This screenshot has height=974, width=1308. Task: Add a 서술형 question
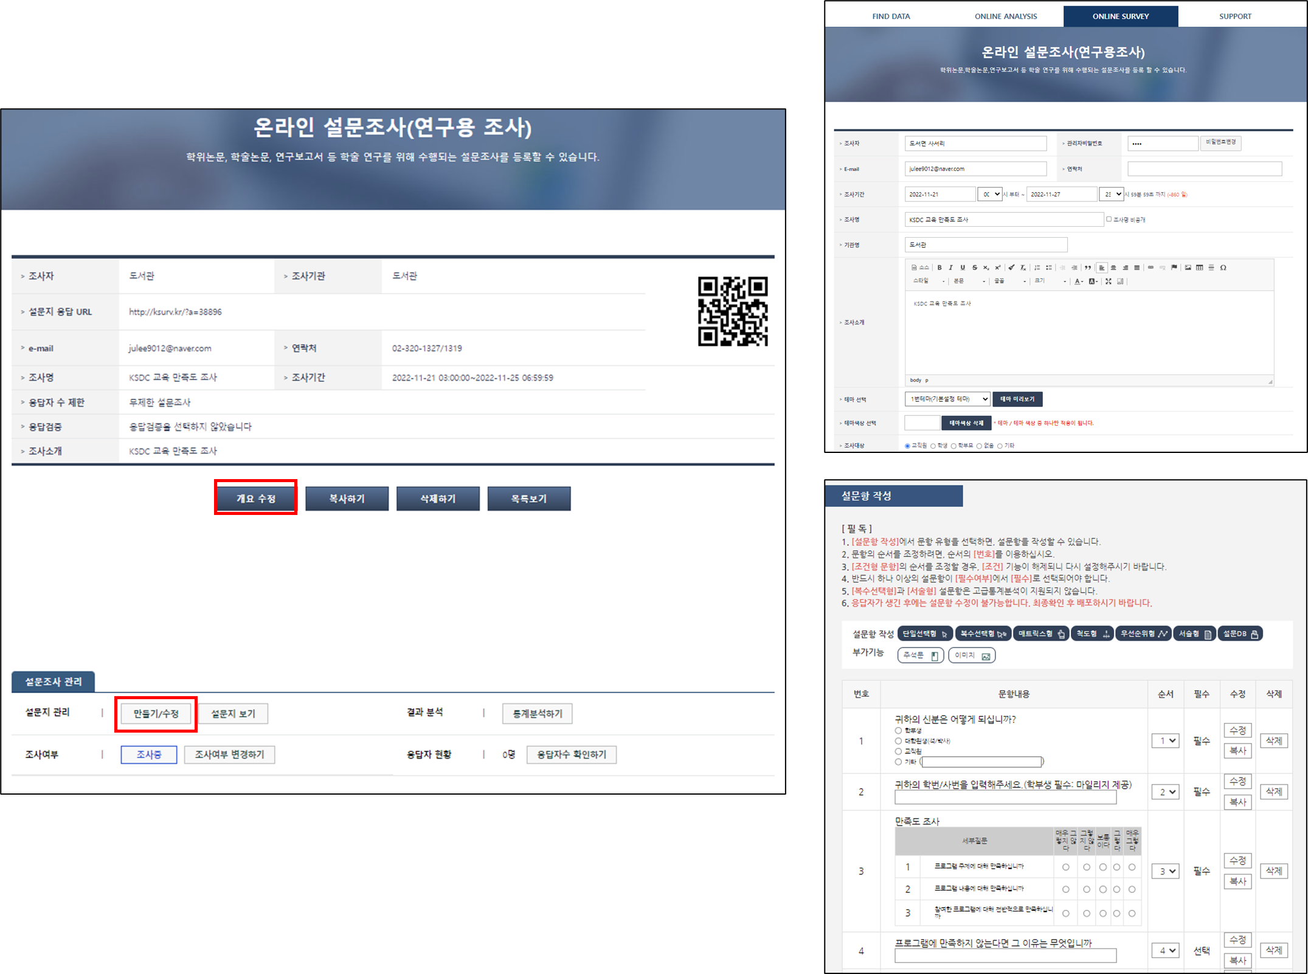(1194, 634)
